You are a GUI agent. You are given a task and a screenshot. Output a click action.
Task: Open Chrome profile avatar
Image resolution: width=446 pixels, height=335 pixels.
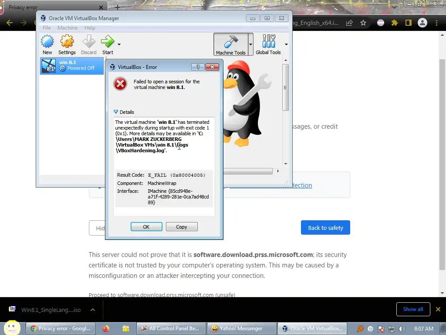(422, 23)
